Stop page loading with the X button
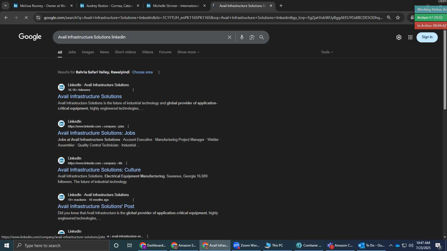The height and width of the screenshot is (251, 447). tap(26, 18)
